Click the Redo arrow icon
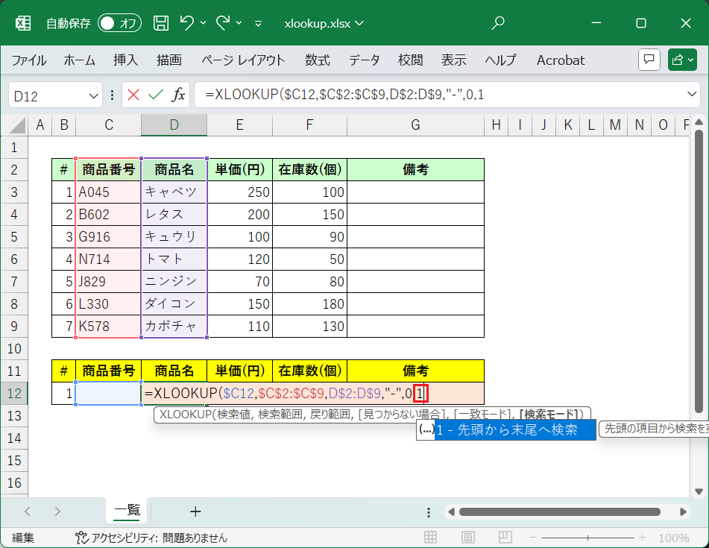This screenshot has width=709, height=548. [x=222, y=23]
